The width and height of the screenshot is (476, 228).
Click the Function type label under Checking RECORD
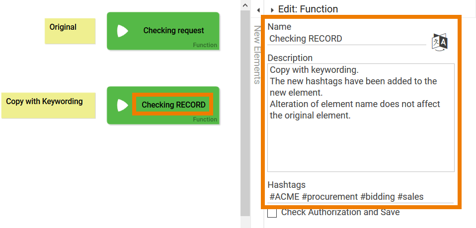(205, 119)
